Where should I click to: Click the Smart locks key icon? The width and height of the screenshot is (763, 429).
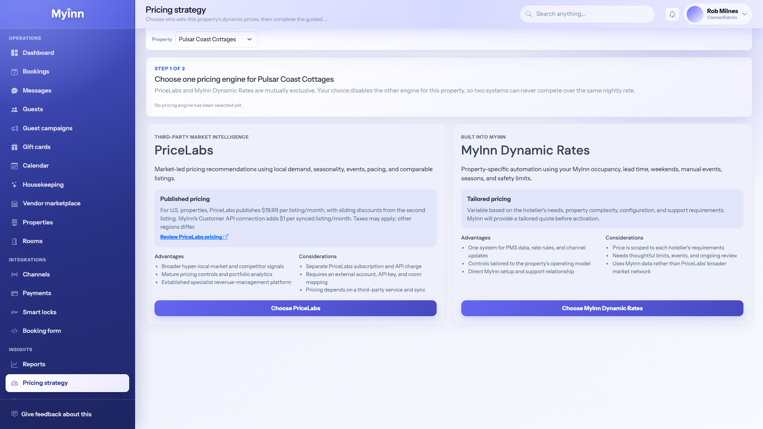15,312
